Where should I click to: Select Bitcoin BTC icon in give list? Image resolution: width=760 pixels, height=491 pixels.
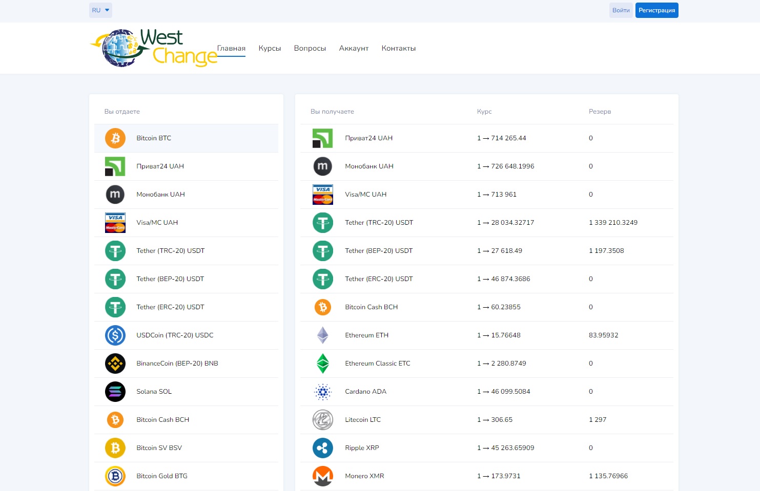(115, 138)
